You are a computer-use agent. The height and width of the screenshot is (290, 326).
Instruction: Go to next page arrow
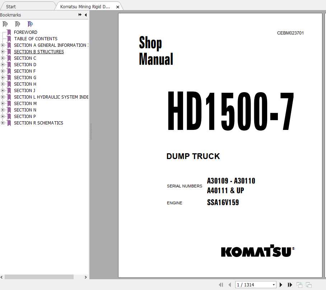281,285
